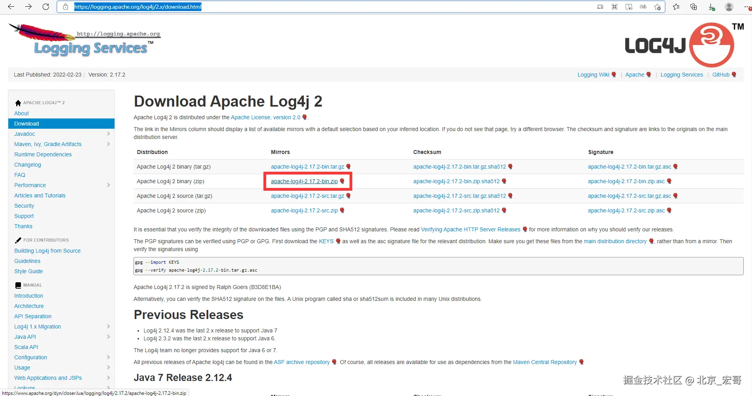Screen dimensions: 752x396
Task: Expand Maven, Ivy, Gradle Artifacts arrow
Action: coord(108,144)
